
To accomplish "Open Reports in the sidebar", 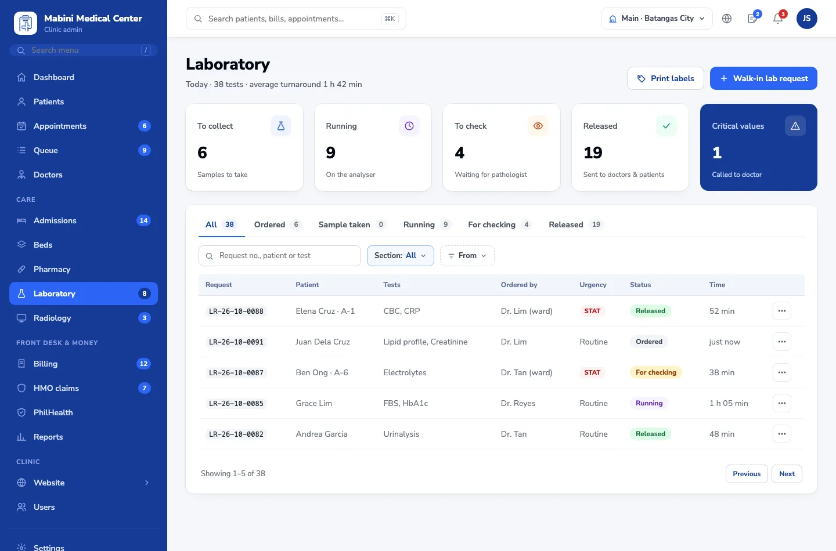I will (84, 437).
